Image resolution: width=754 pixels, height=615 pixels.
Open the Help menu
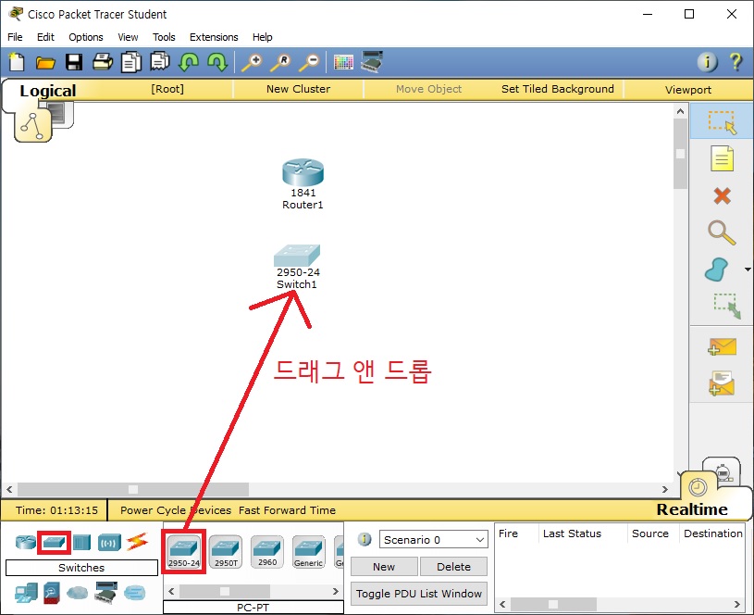coord(263,37)
